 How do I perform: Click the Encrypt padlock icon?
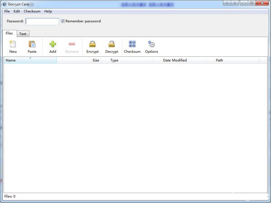(92, 44)
